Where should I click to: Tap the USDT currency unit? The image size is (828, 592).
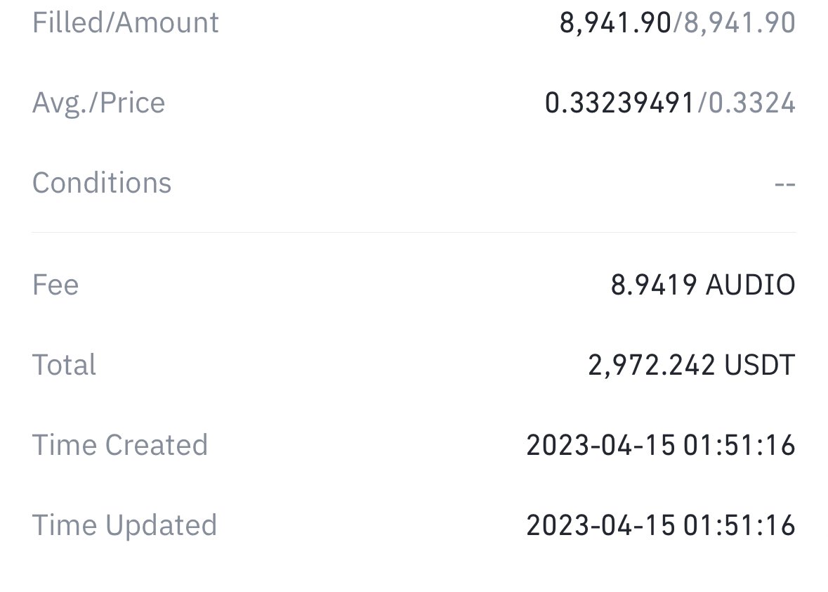click(760, 365)
